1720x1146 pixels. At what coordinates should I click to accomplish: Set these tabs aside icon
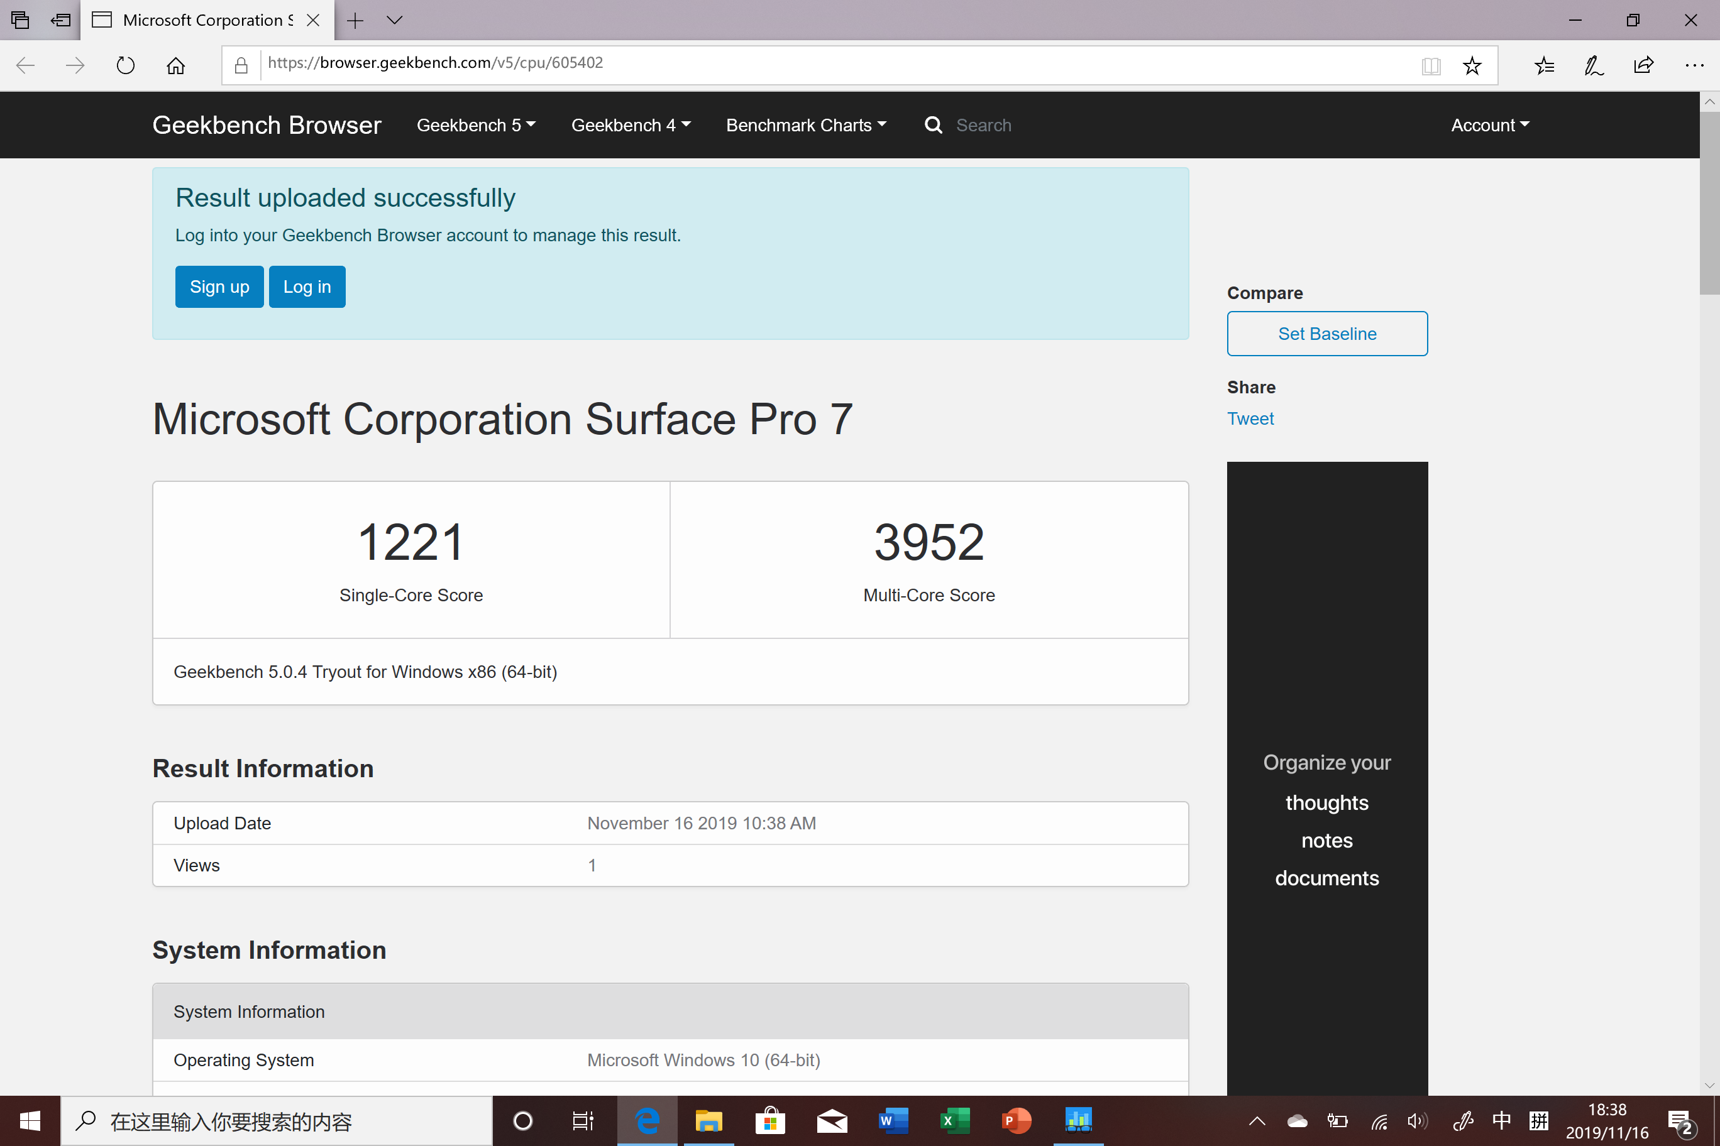tap(61, 19)
